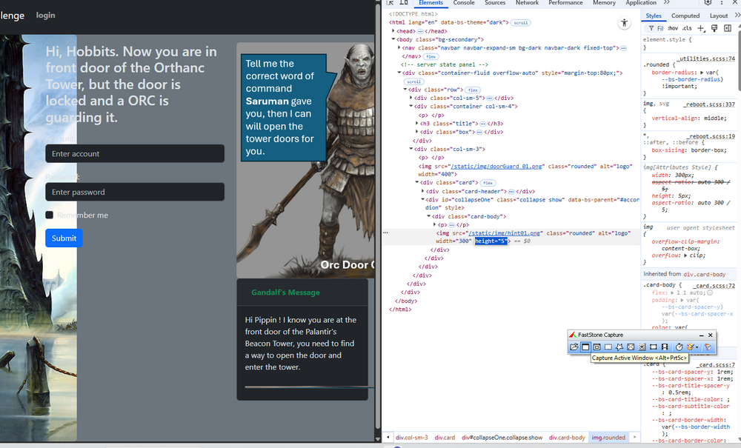Open the Performance tab
This screenshot has width=741, height=448.
click(565, 3)
